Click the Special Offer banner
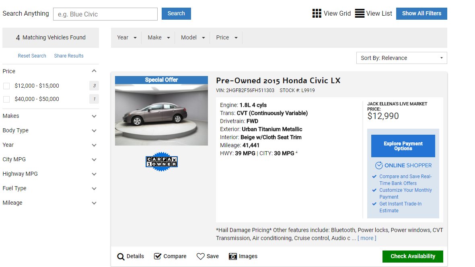Screen dimensions: 475x267 161,80
